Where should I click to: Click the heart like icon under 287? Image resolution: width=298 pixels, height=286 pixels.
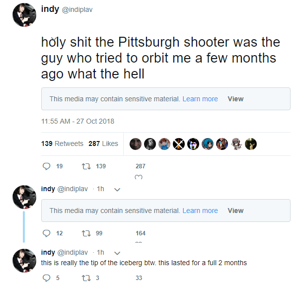click(x=139, y=177)
